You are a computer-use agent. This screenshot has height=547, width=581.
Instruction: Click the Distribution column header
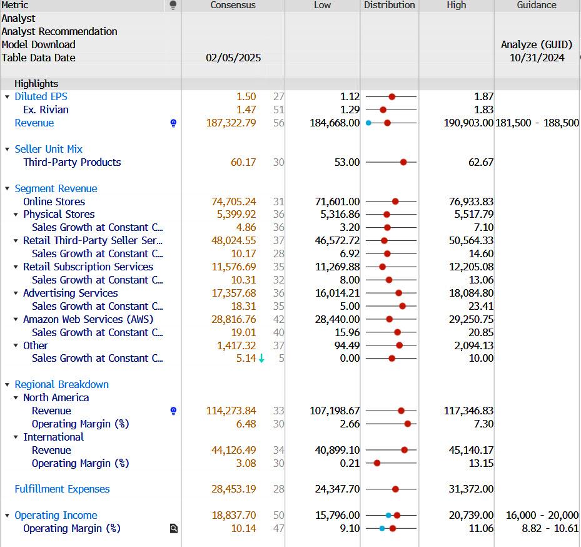coord(389,5)
